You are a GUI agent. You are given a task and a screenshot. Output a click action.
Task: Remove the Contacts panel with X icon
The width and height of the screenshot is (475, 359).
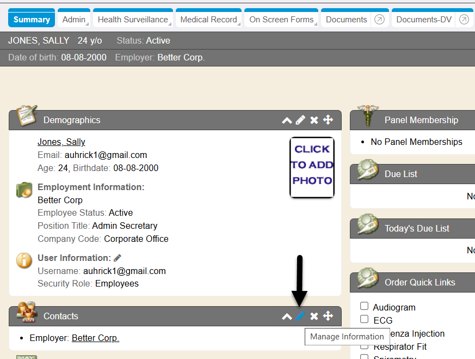tap(314, 316)
